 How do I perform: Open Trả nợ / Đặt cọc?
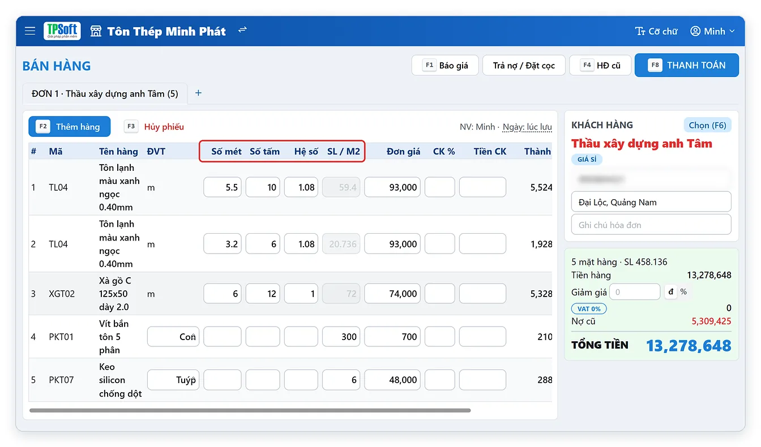(524, 65)
